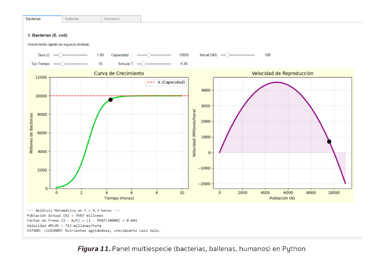The width and height of the screenshot is (385, 264).
Task: Click the 'Curva de Crecimiento' chart title
Action: (x=119, y=73)
